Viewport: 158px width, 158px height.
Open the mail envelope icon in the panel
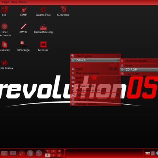(x=13, y=153)
